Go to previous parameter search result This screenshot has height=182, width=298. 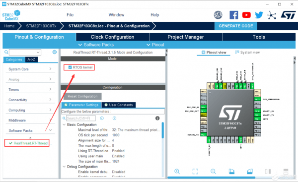(x=102, y=118)
